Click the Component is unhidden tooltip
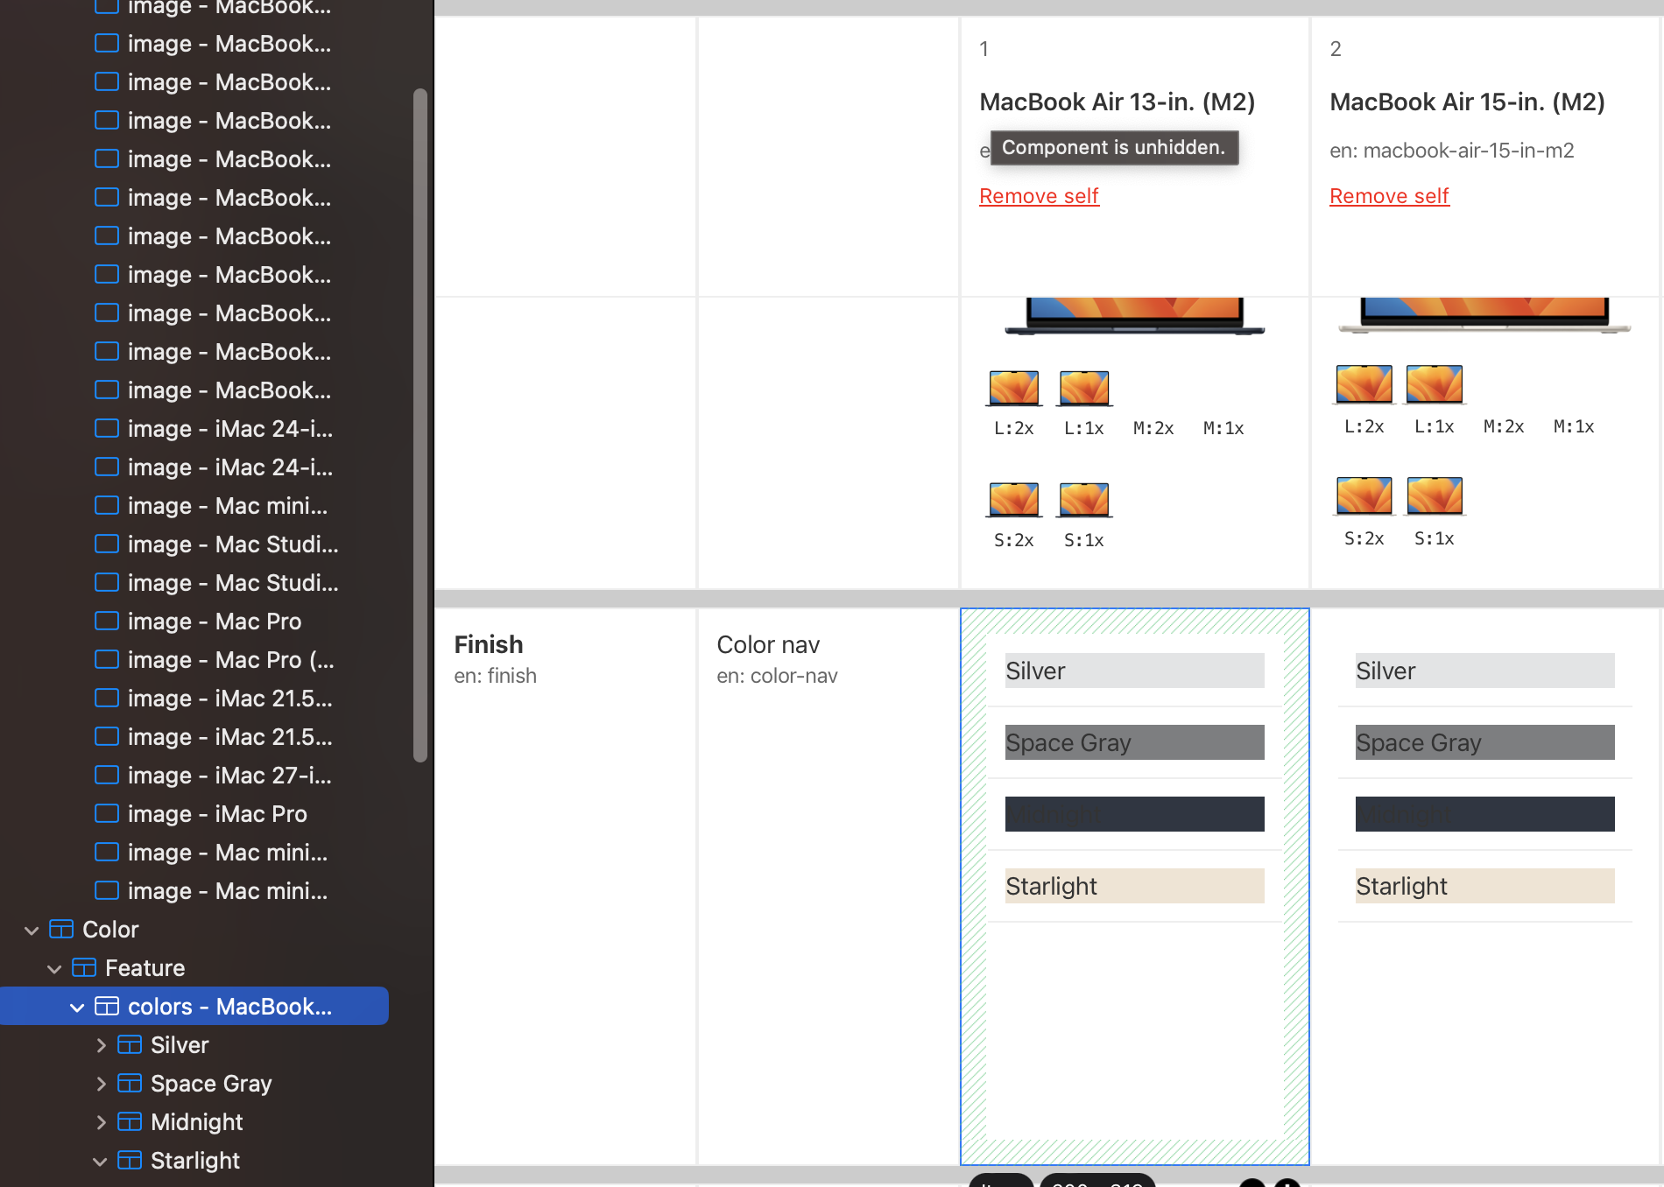 1114,147
